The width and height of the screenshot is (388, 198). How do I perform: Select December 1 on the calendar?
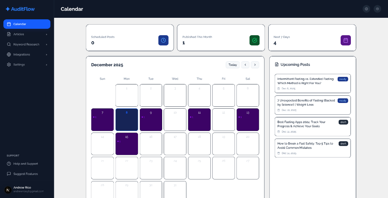[127, 95]
